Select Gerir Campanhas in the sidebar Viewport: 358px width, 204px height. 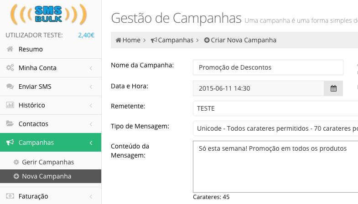click(48, 162)
